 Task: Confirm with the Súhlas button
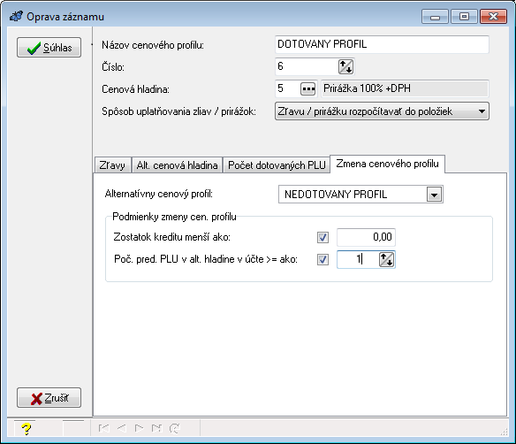pyautogui.click(x=49, y=48)
